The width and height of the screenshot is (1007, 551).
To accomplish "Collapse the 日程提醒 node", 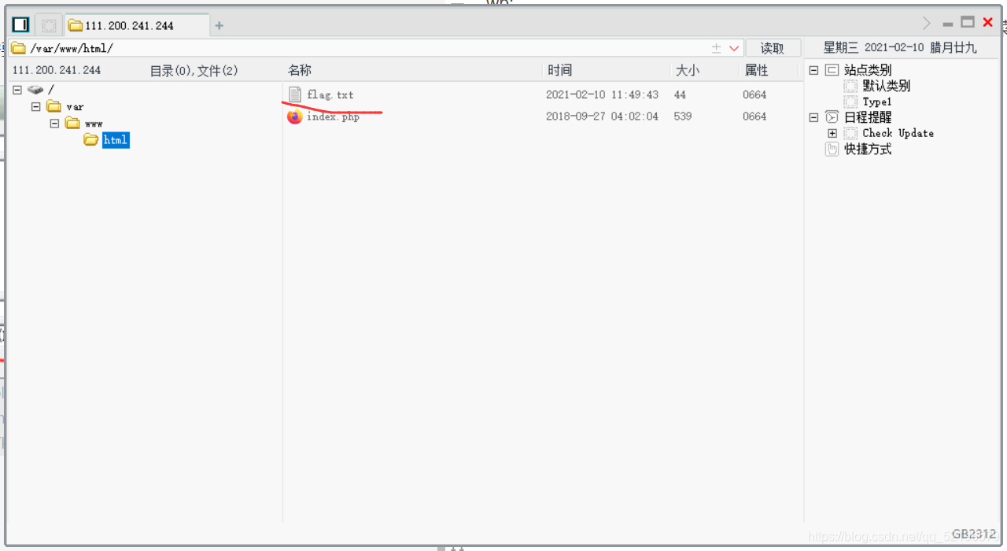I will 813,117.
